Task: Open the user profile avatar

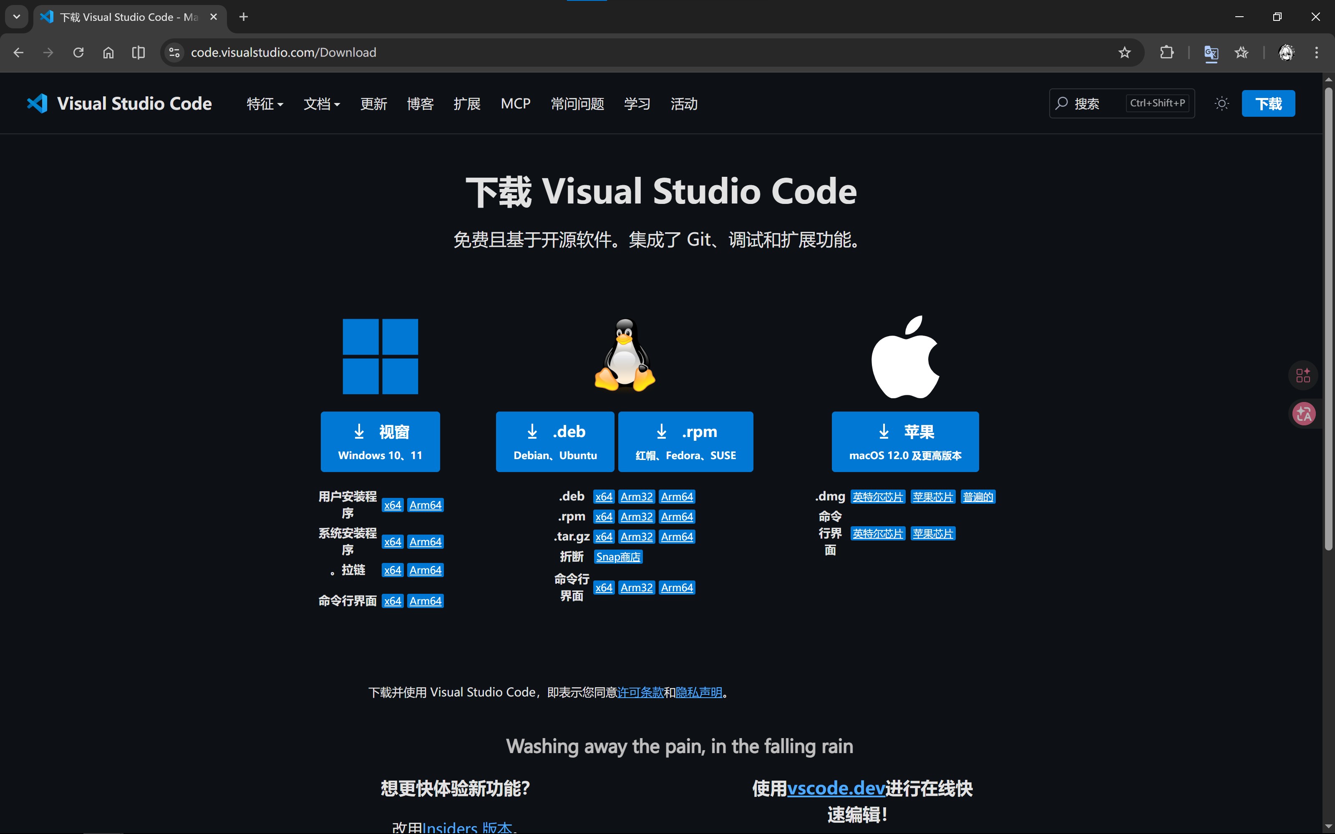Action: coord(1287,53)
